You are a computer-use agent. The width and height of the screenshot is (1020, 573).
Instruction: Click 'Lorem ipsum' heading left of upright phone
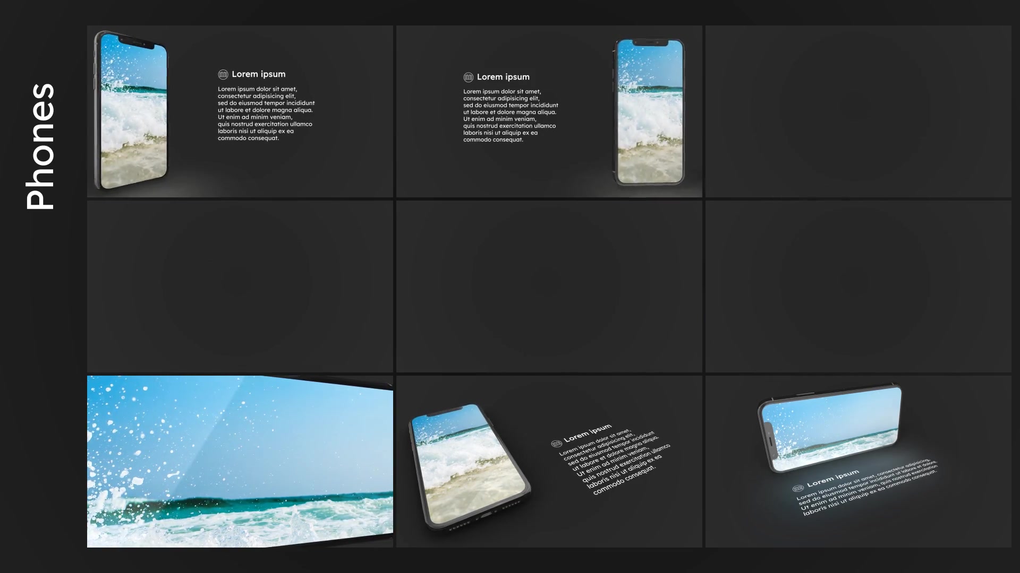tap(503, 77)
